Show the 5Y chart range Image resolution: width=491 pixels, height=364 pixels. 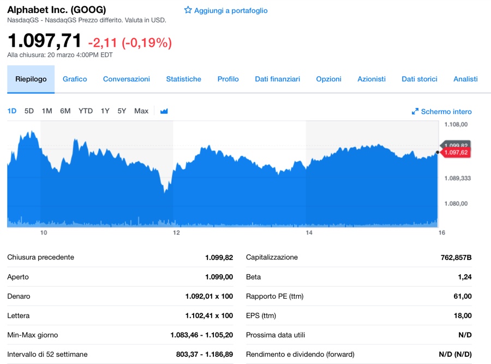(x=122, y=111)
